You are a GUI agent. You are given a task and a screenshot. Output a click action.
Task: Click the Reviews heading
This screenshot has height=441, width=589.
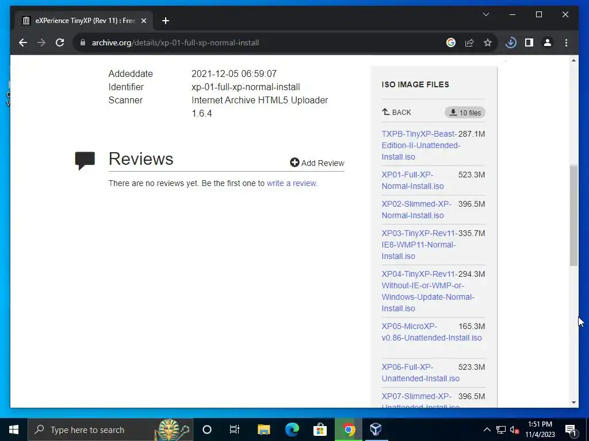[x=141, y=158]
